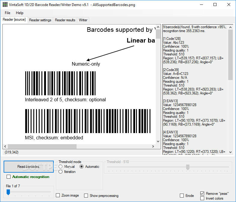This screenshot has height=202, width=236.
Task: Click the "Interleaved 2 of 5, checksum: optional" caption
Action: tap(65, 100)
